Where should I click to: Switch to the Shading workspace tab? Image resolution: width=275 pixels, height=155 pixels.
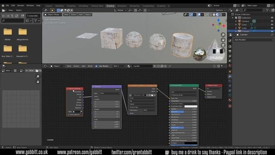(110, 6)
